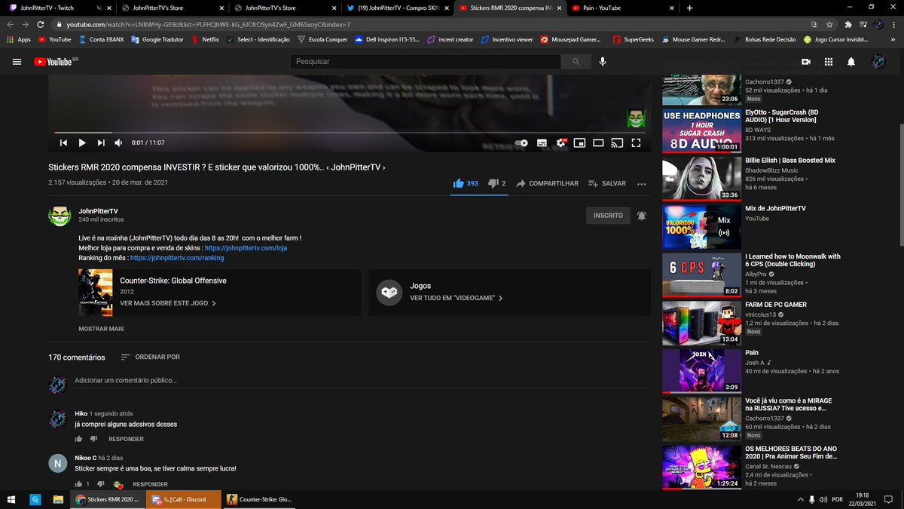Start voice search with the microphone
The image size is (904, 509).
coord(603,62)
